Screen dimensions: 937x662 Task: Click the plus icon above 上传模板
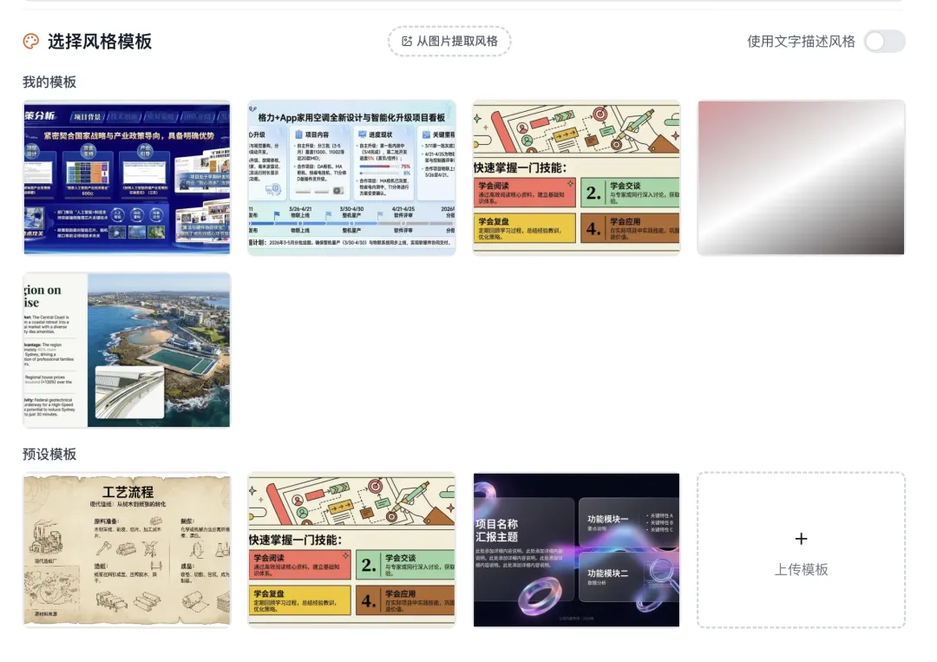[x=801, y=539]
